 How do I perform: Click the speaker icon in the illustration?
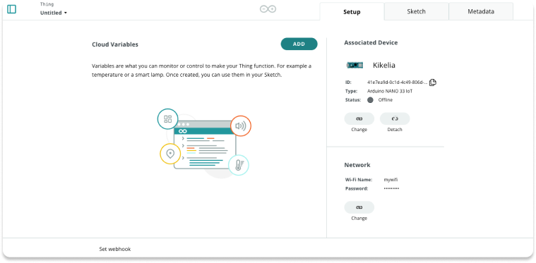click(241, 126)
